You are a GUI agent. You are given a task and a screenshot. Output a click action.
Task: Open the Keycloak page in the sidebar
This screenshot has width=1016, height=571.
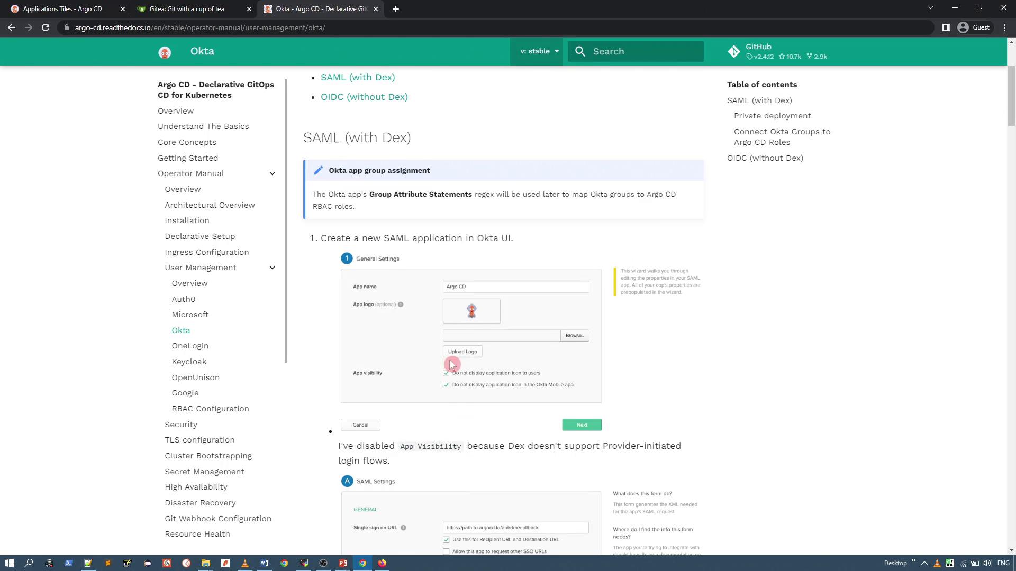189,362
